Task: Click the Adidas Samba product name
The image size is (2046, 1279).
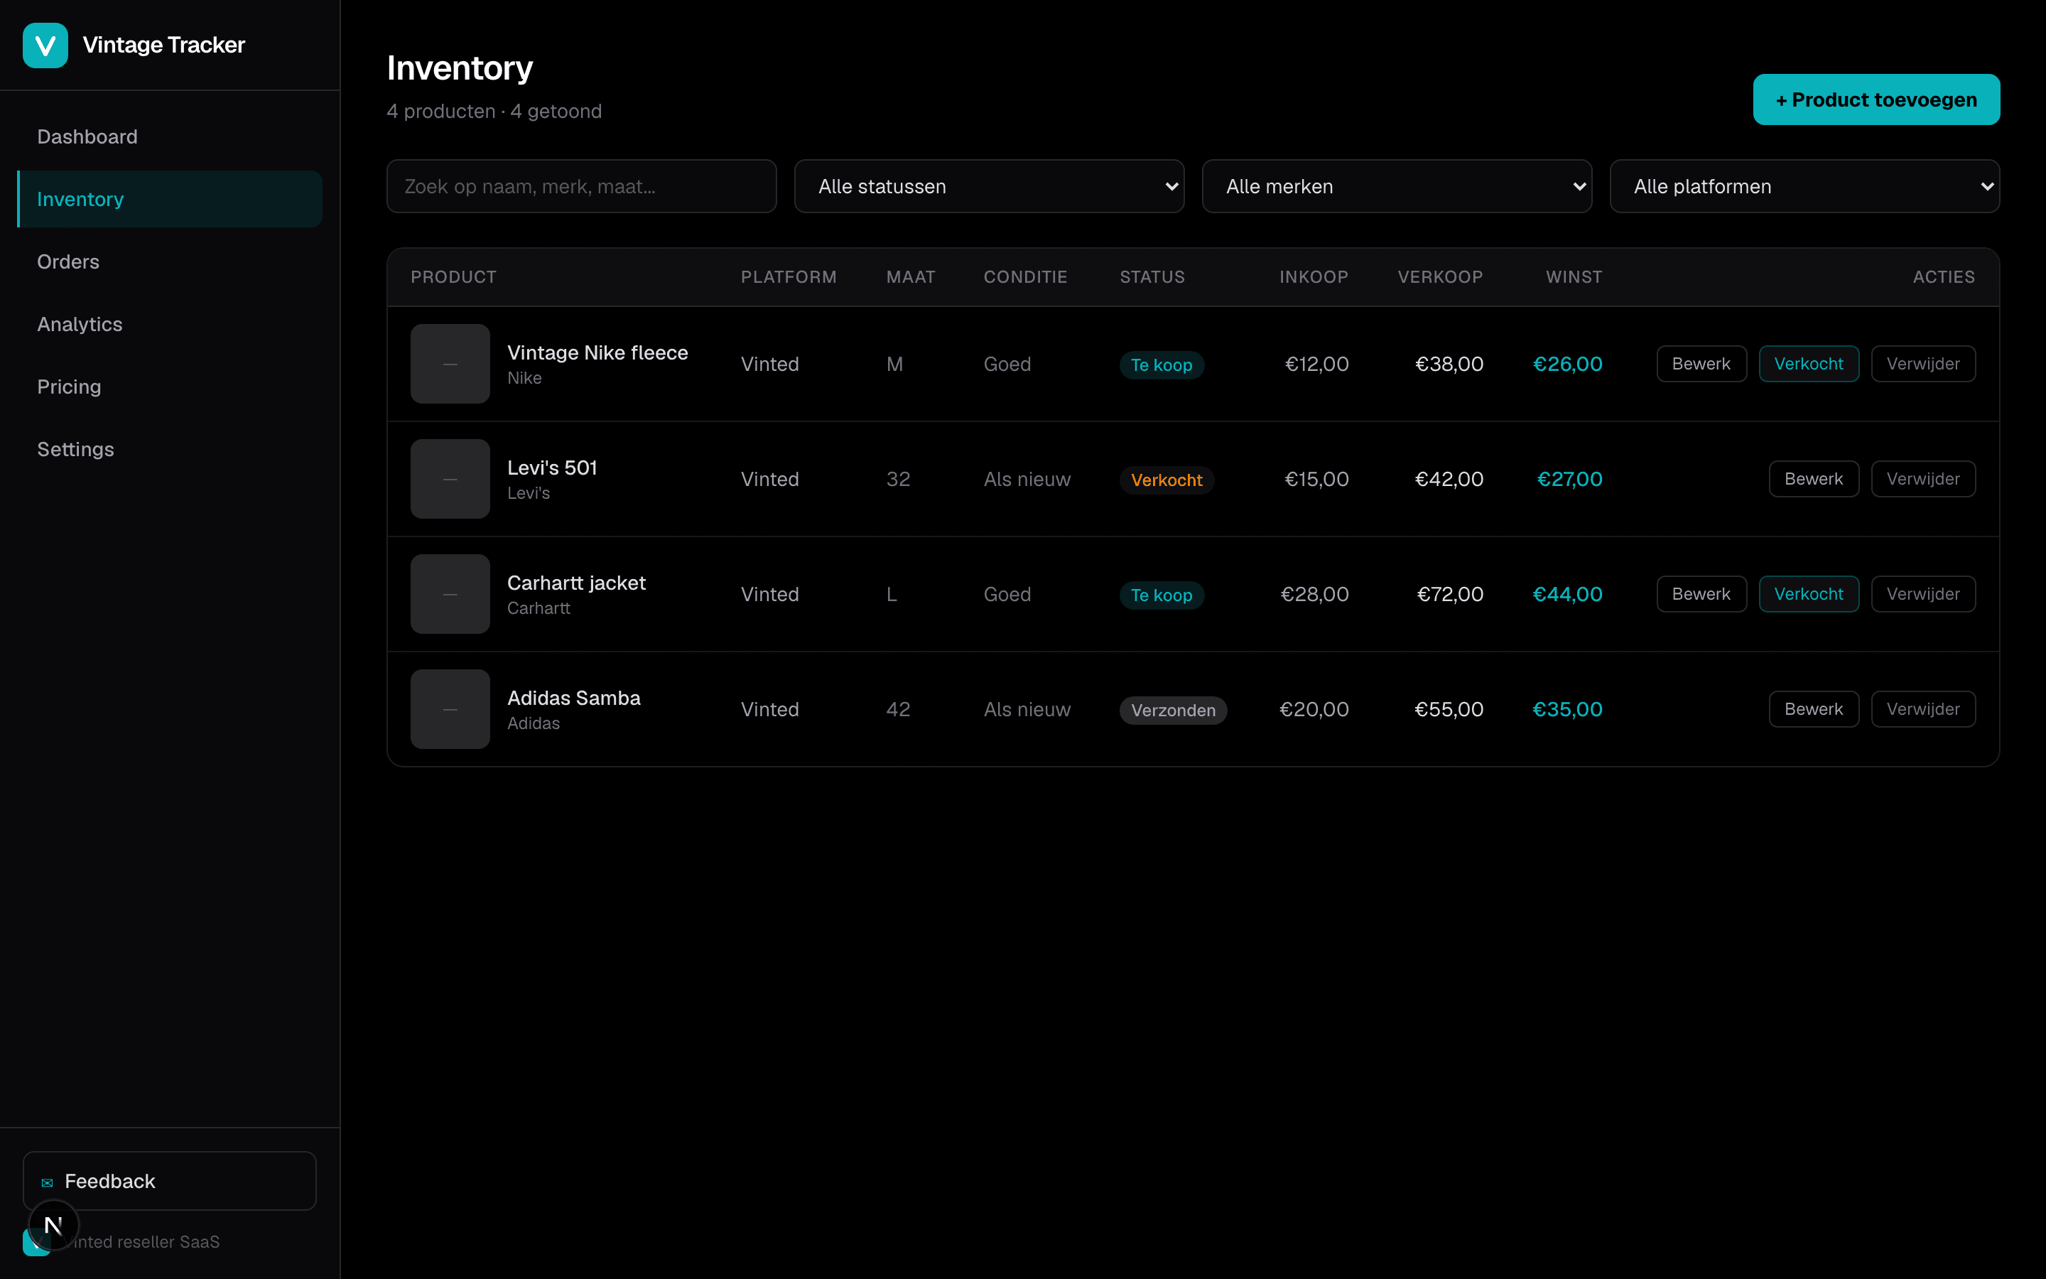Action: [x=573, y=697]
